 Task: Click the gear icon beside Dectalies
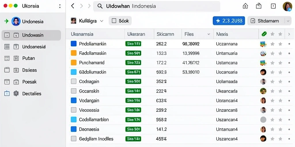[x=16, y=93]
